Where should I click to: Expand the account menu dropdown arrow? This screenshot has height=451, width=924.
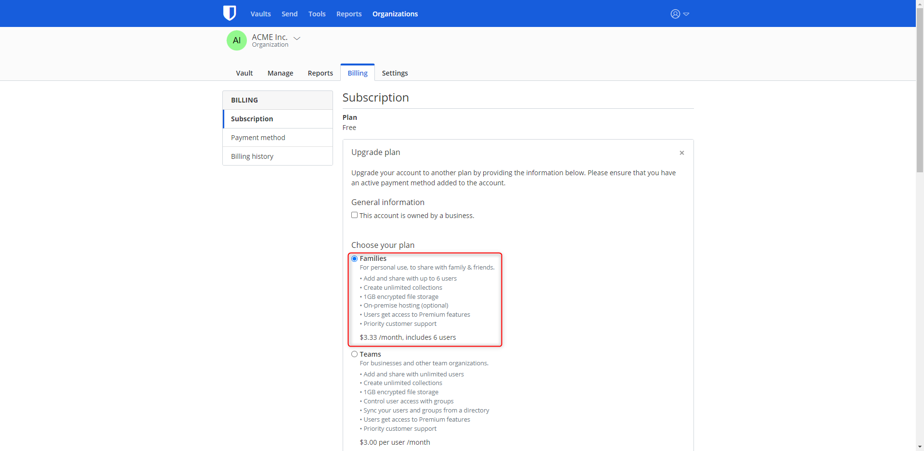[686, 14]
